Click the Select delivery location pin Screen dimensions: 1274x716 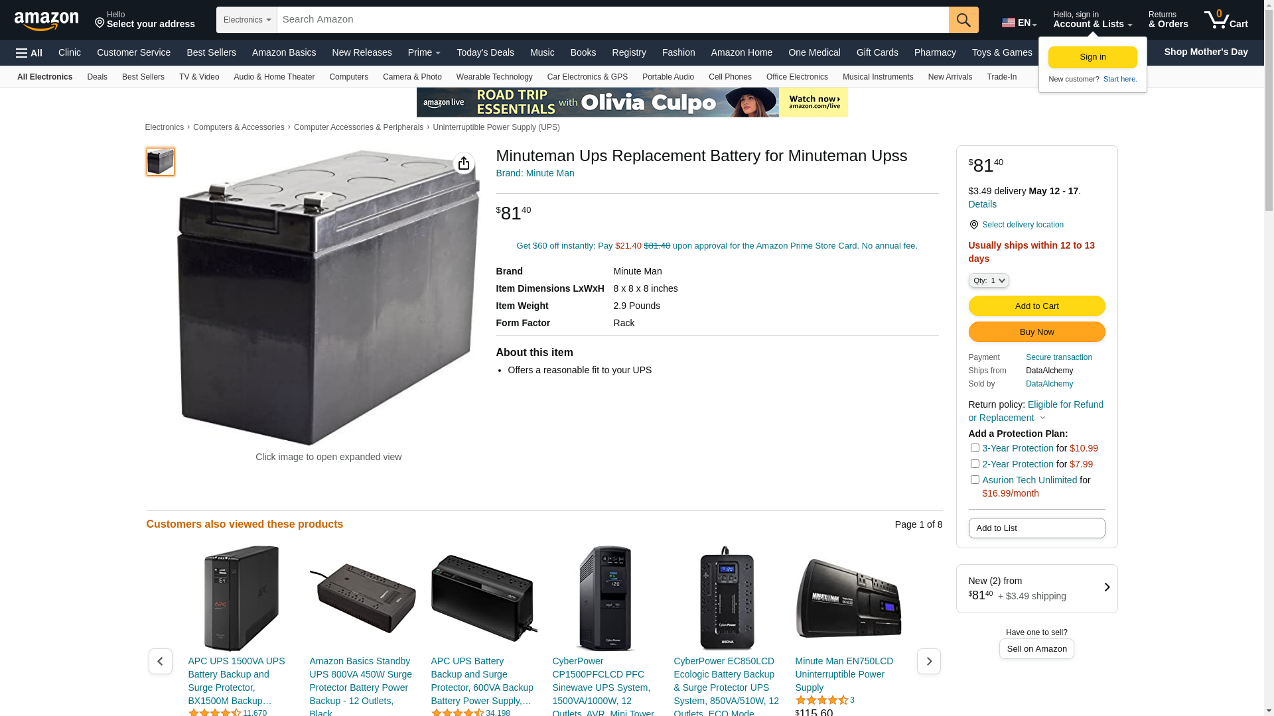(x=973, y=225)
